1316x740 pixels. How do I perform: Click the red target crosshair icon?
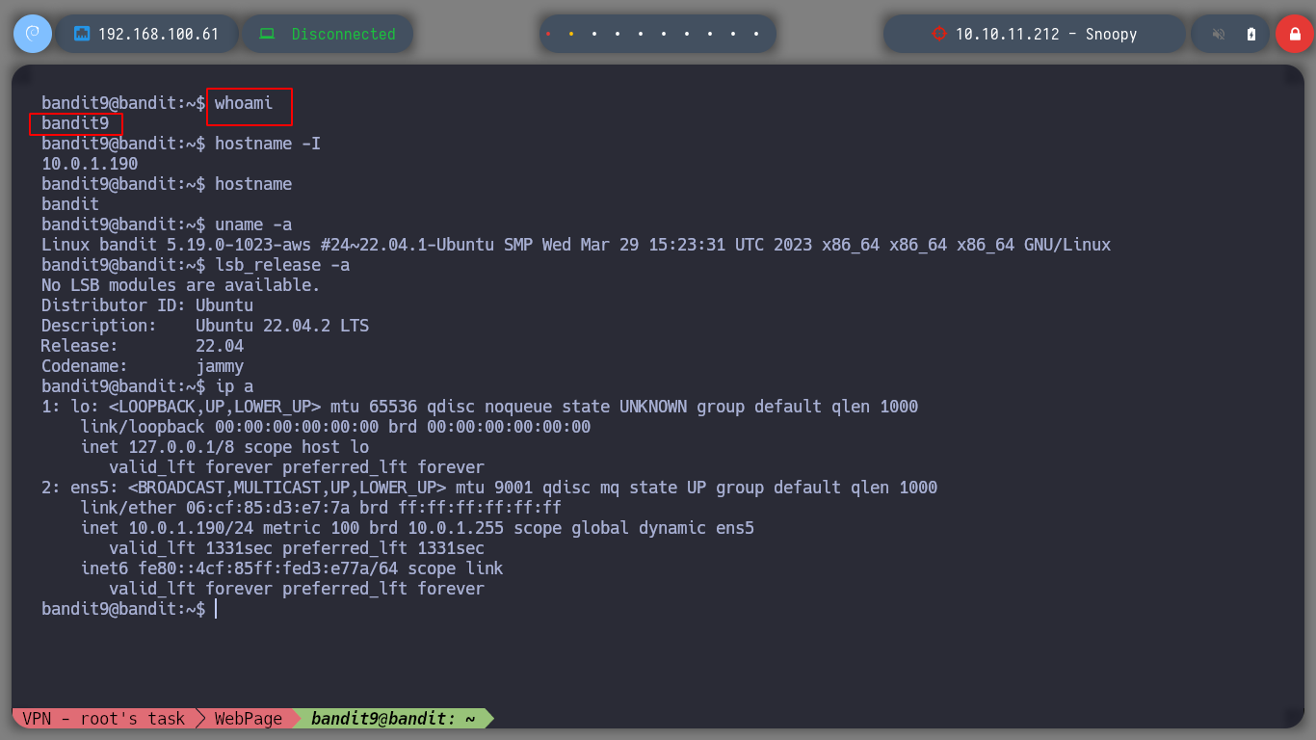939,34
